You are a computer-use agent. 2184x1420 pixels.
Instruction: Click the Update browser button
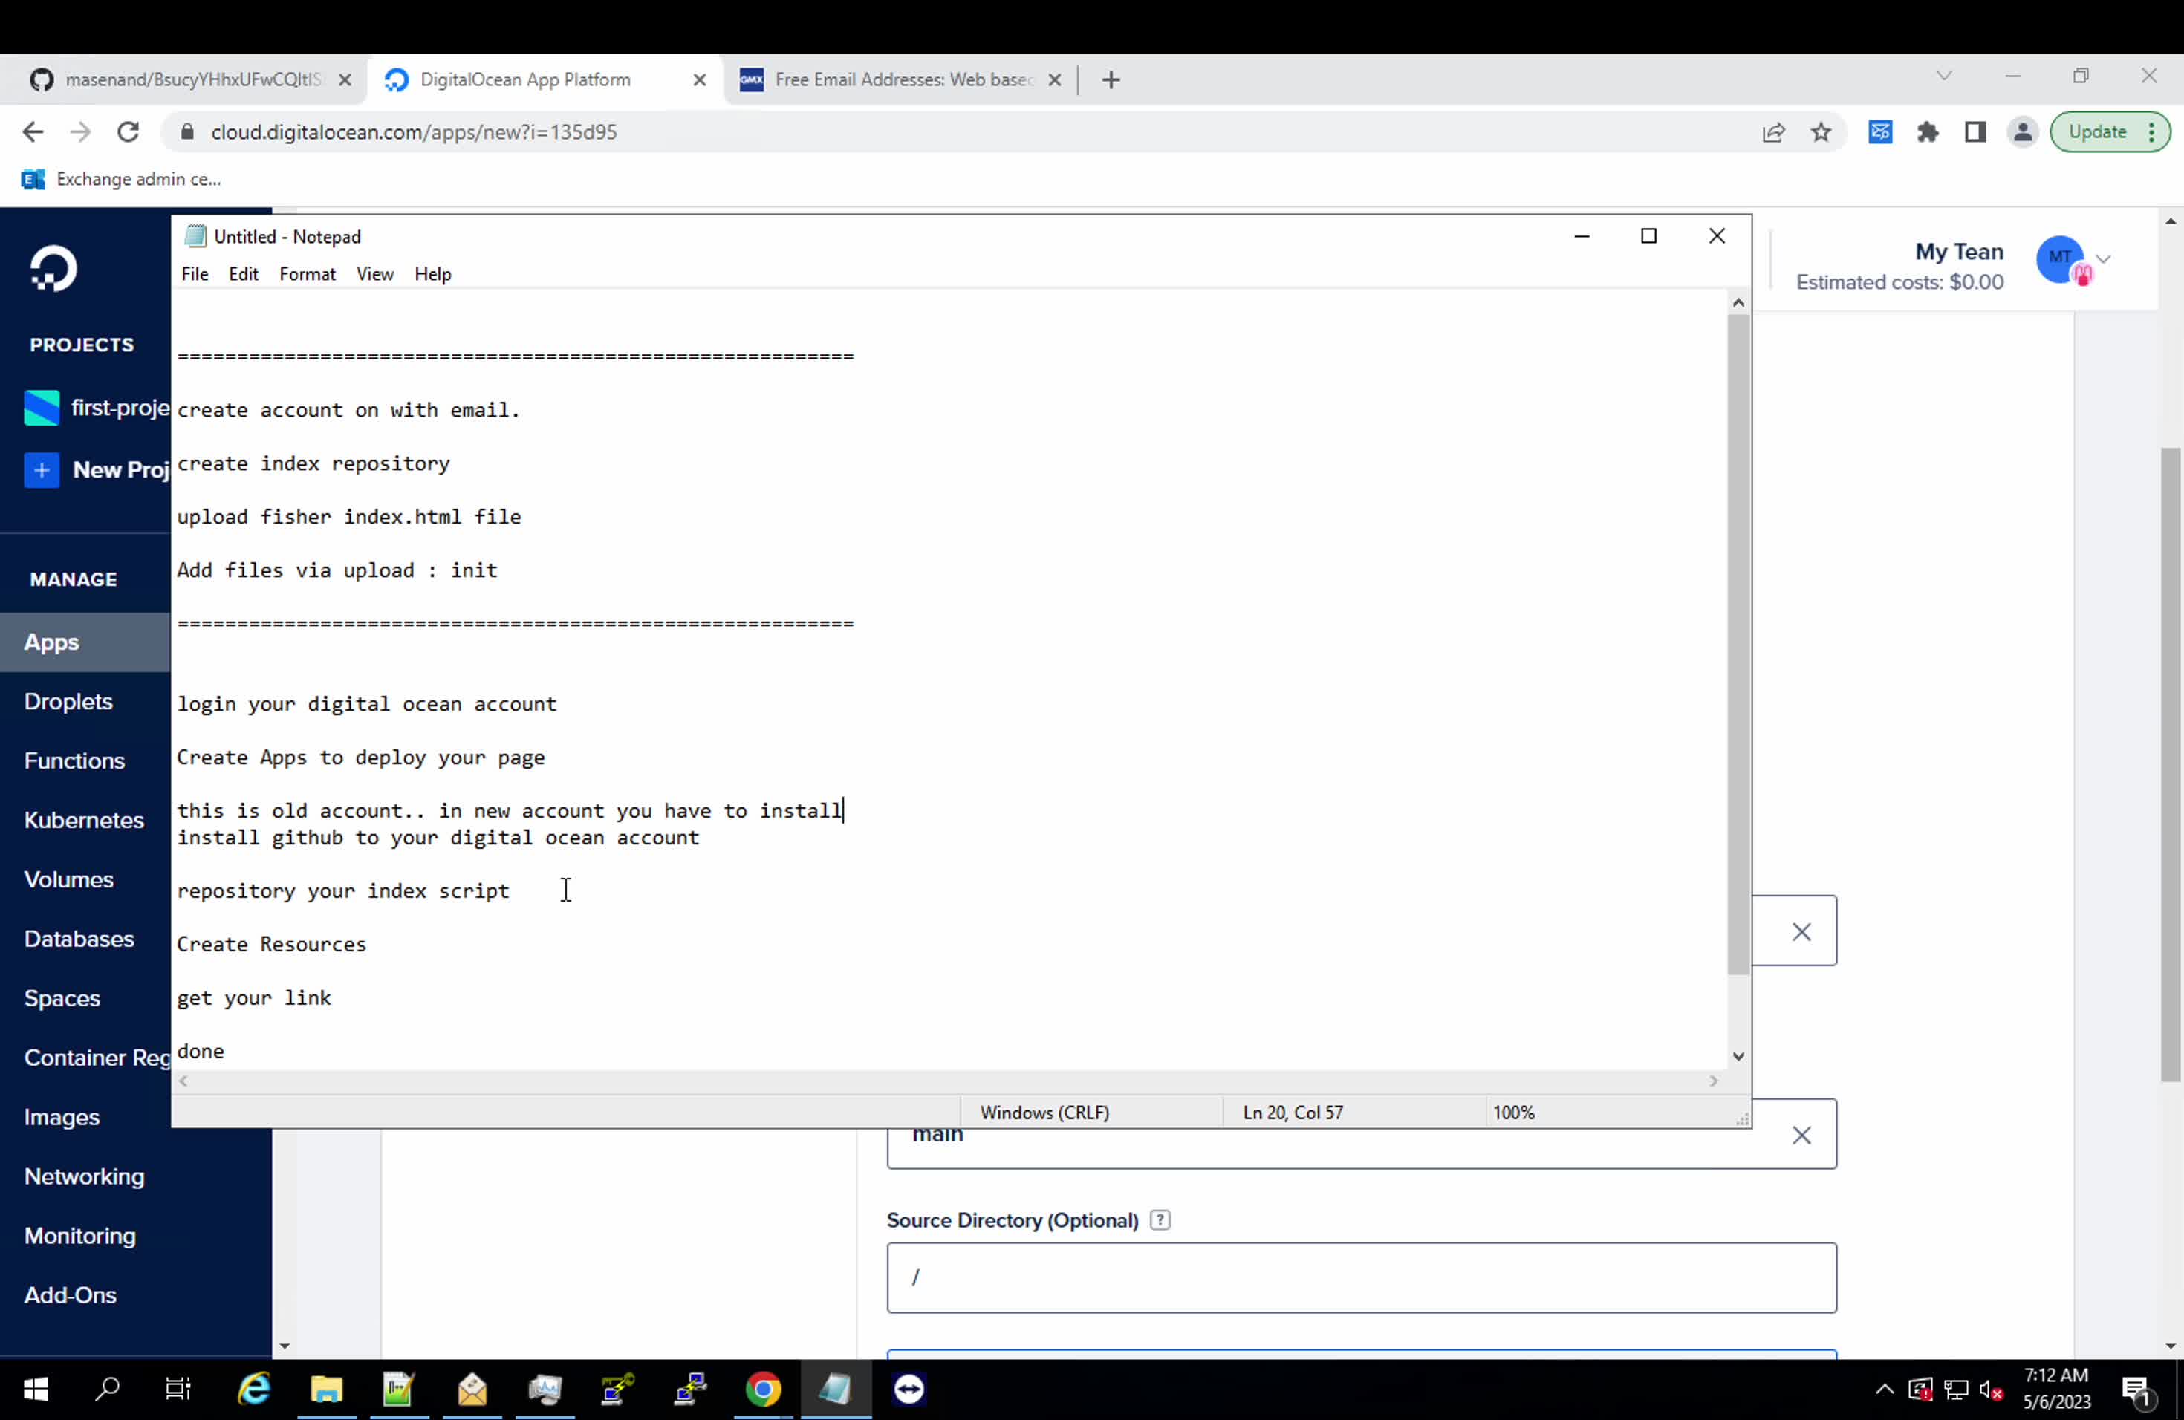pos(2099,131)
